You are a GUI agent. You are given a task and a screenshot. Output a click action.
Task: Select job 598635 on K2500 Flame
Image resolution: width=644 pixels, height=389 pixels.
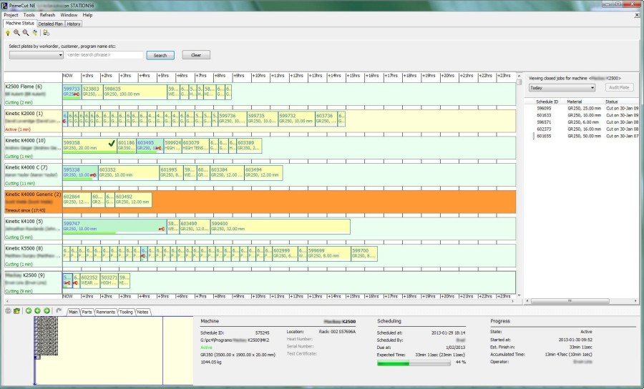coord(135,92)
